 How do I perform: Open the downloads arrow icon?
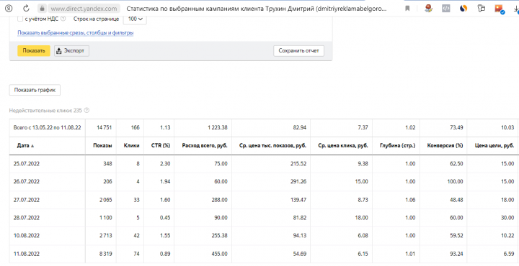click(x=516, y=9)
